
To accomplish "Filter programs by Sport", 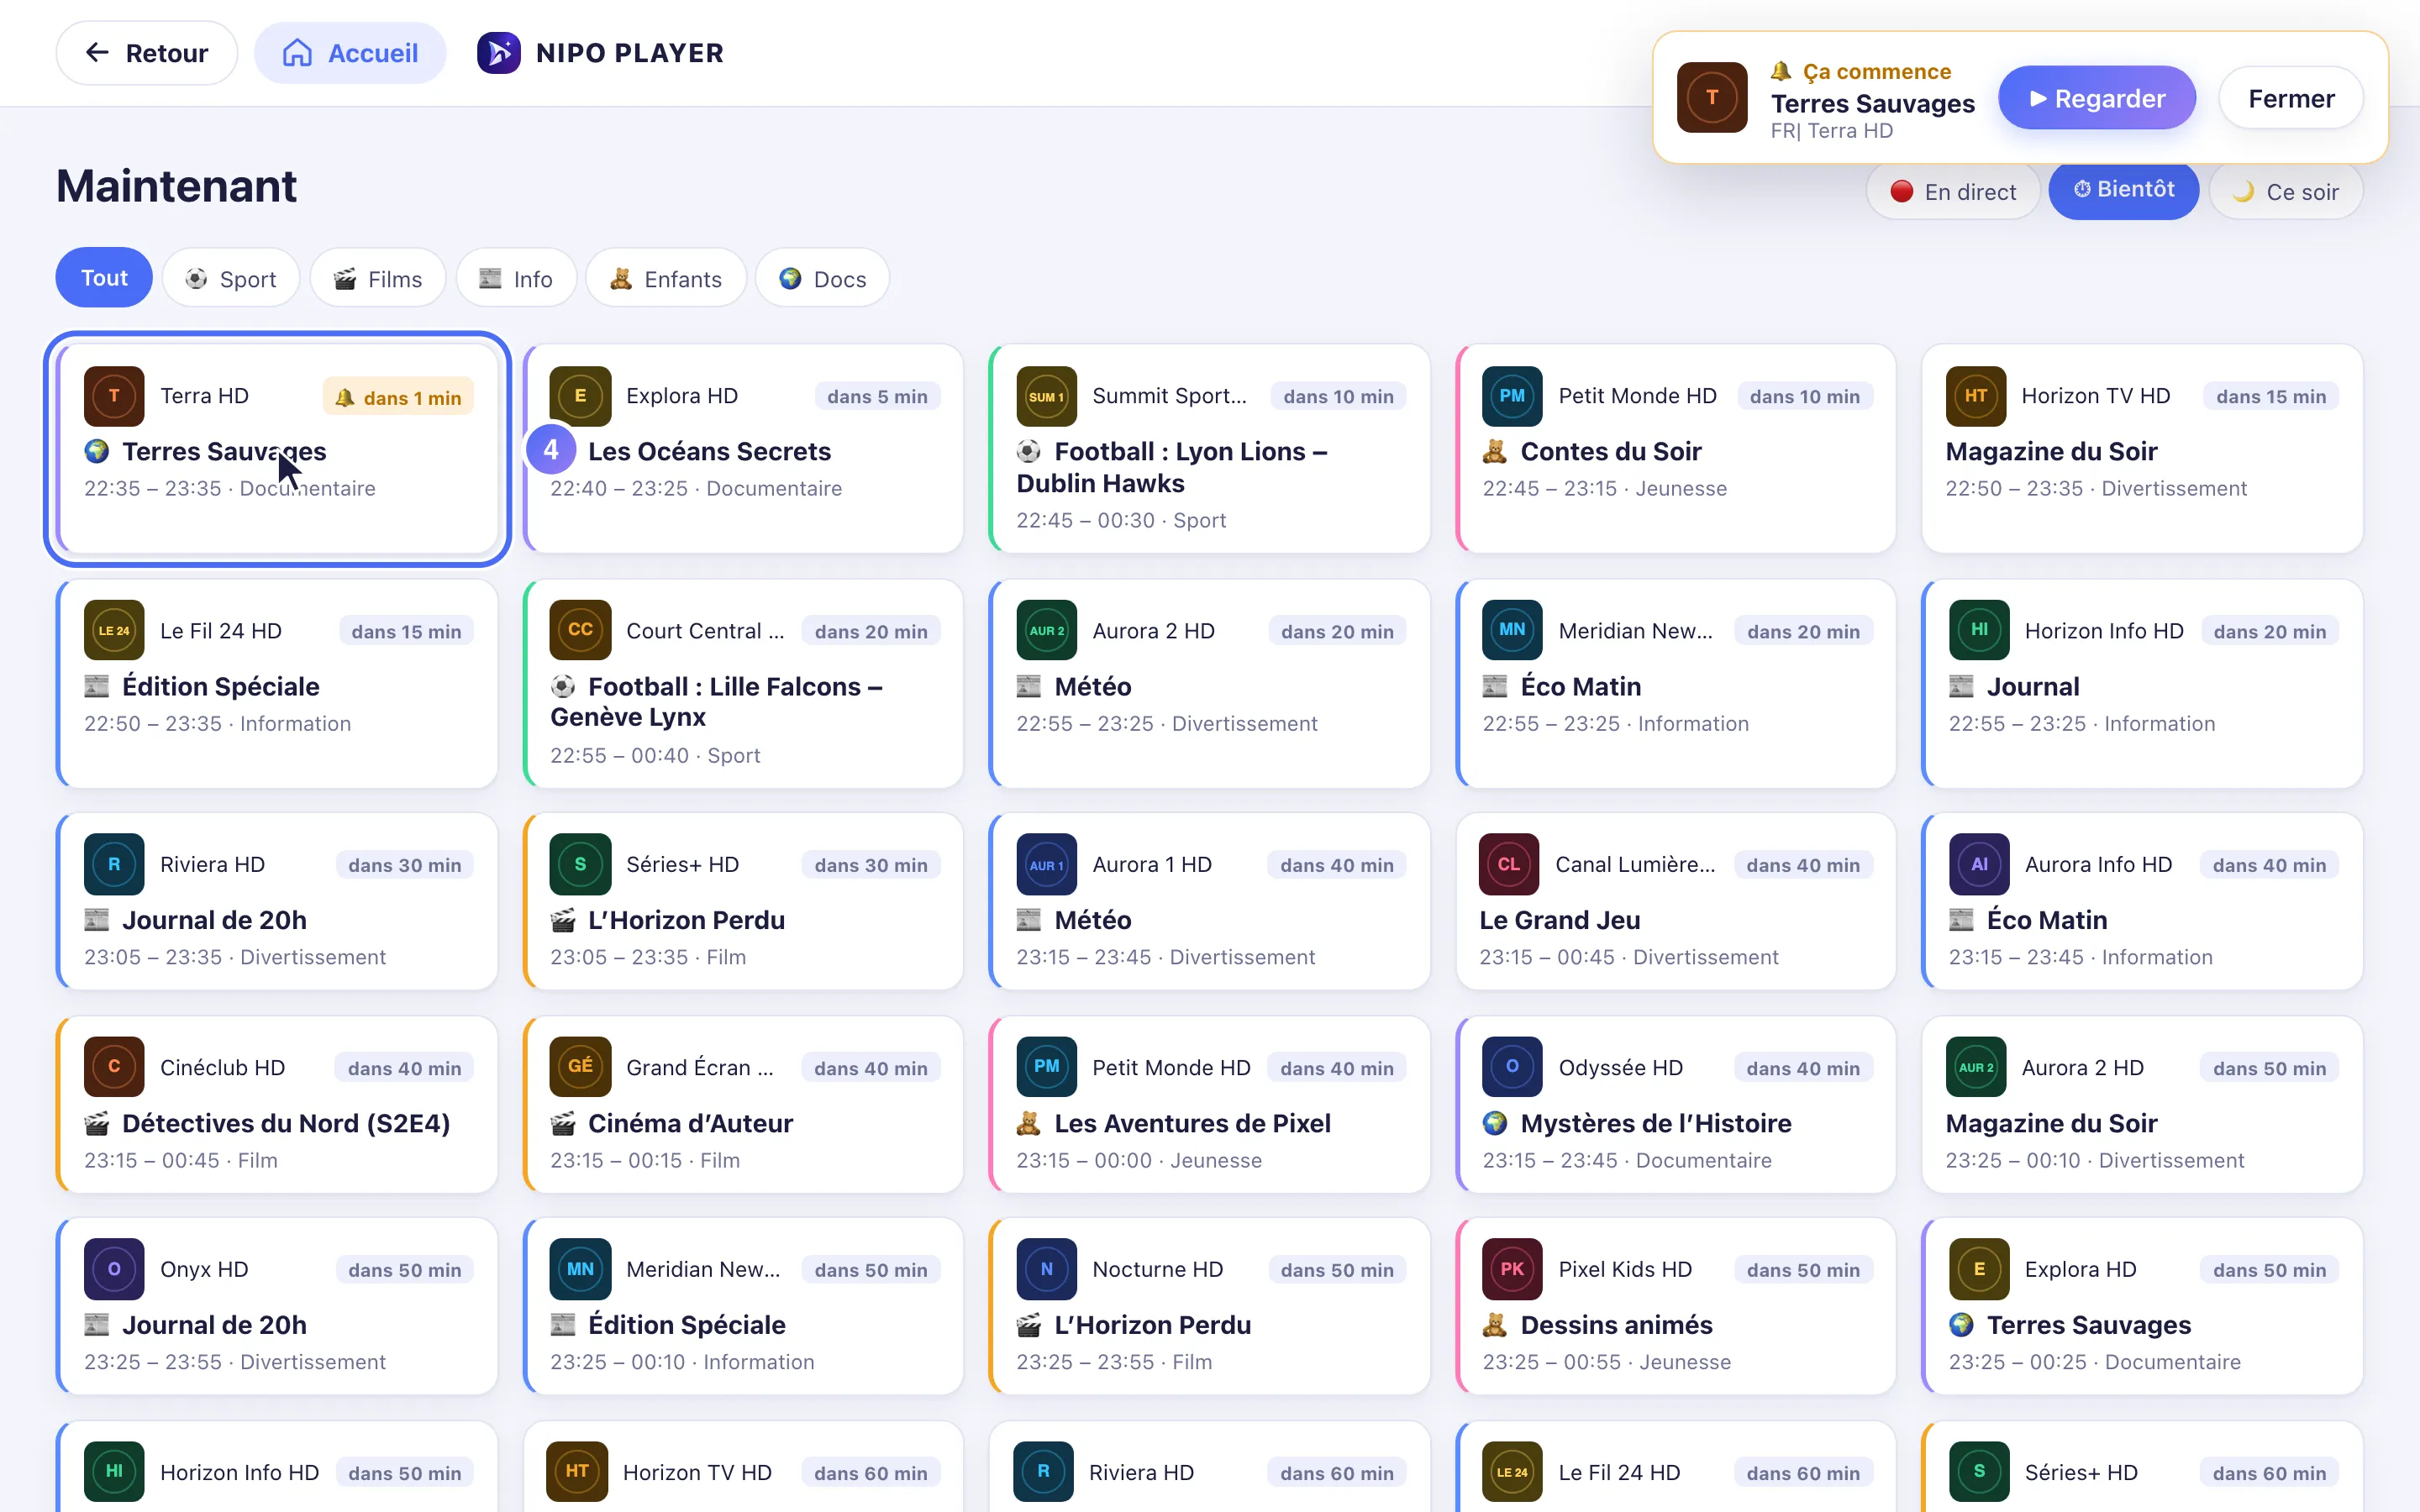I will click(x=231, y=278).
